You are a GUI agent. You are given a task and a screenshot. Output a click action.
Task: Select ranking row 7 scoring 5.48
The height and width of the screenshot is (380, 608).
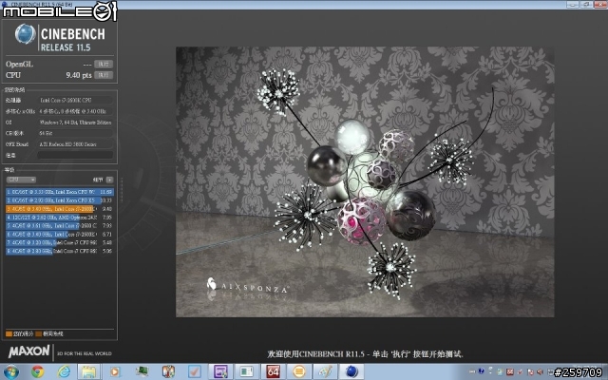pos(60,242)
